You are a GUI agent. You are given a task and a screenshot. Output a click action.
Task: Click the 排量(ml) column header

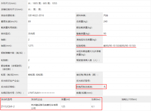pos(66,99)
